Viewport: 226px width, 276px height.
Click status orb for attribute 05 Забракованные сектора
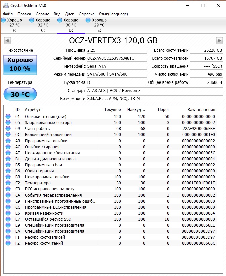[8, 122]
